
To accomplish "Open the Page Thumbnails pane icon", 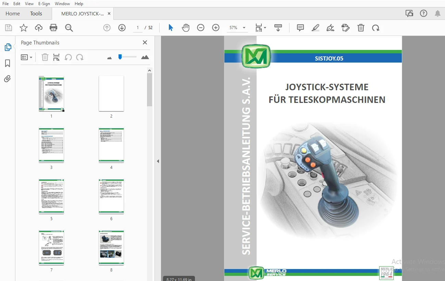I will [8, 48].
